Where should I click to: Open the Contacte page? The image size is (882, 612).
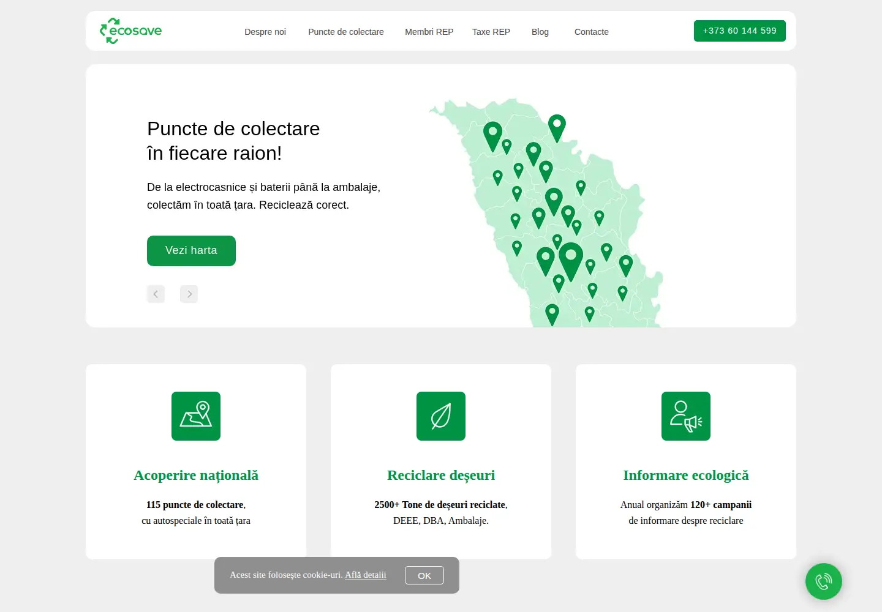[x=592, y=32]
